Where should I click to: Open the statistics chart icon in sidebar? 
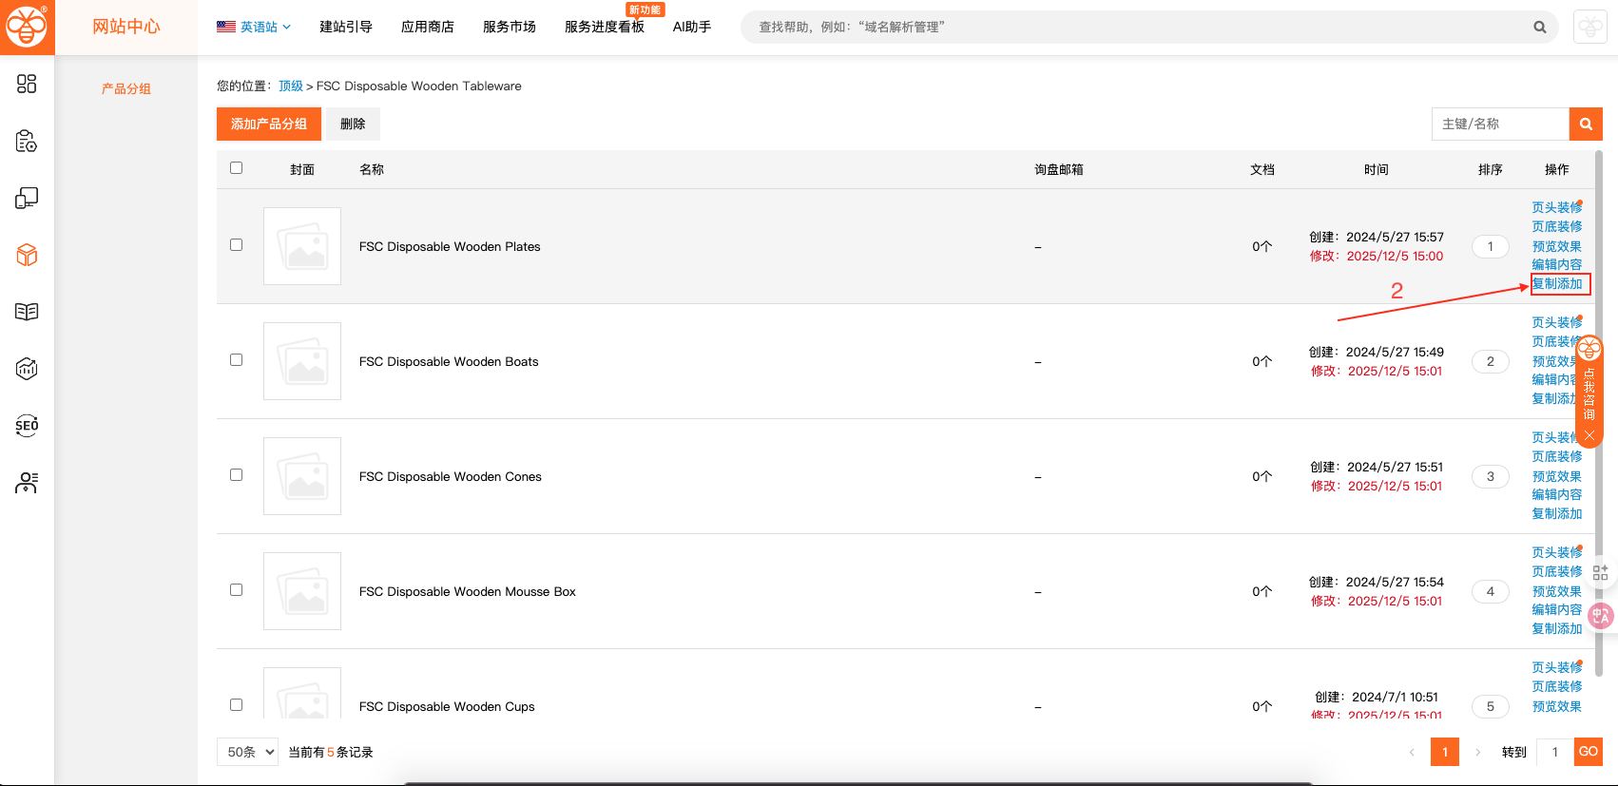pyautogui.click(x=27, y=369)
